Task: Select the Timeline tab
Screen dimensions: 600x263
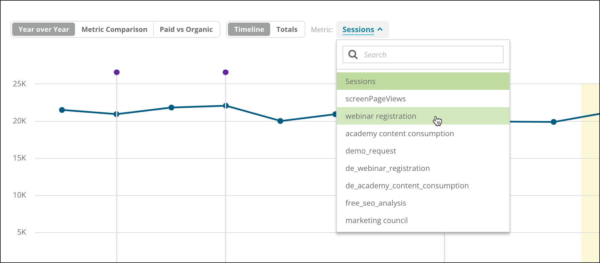Action: 249,29
